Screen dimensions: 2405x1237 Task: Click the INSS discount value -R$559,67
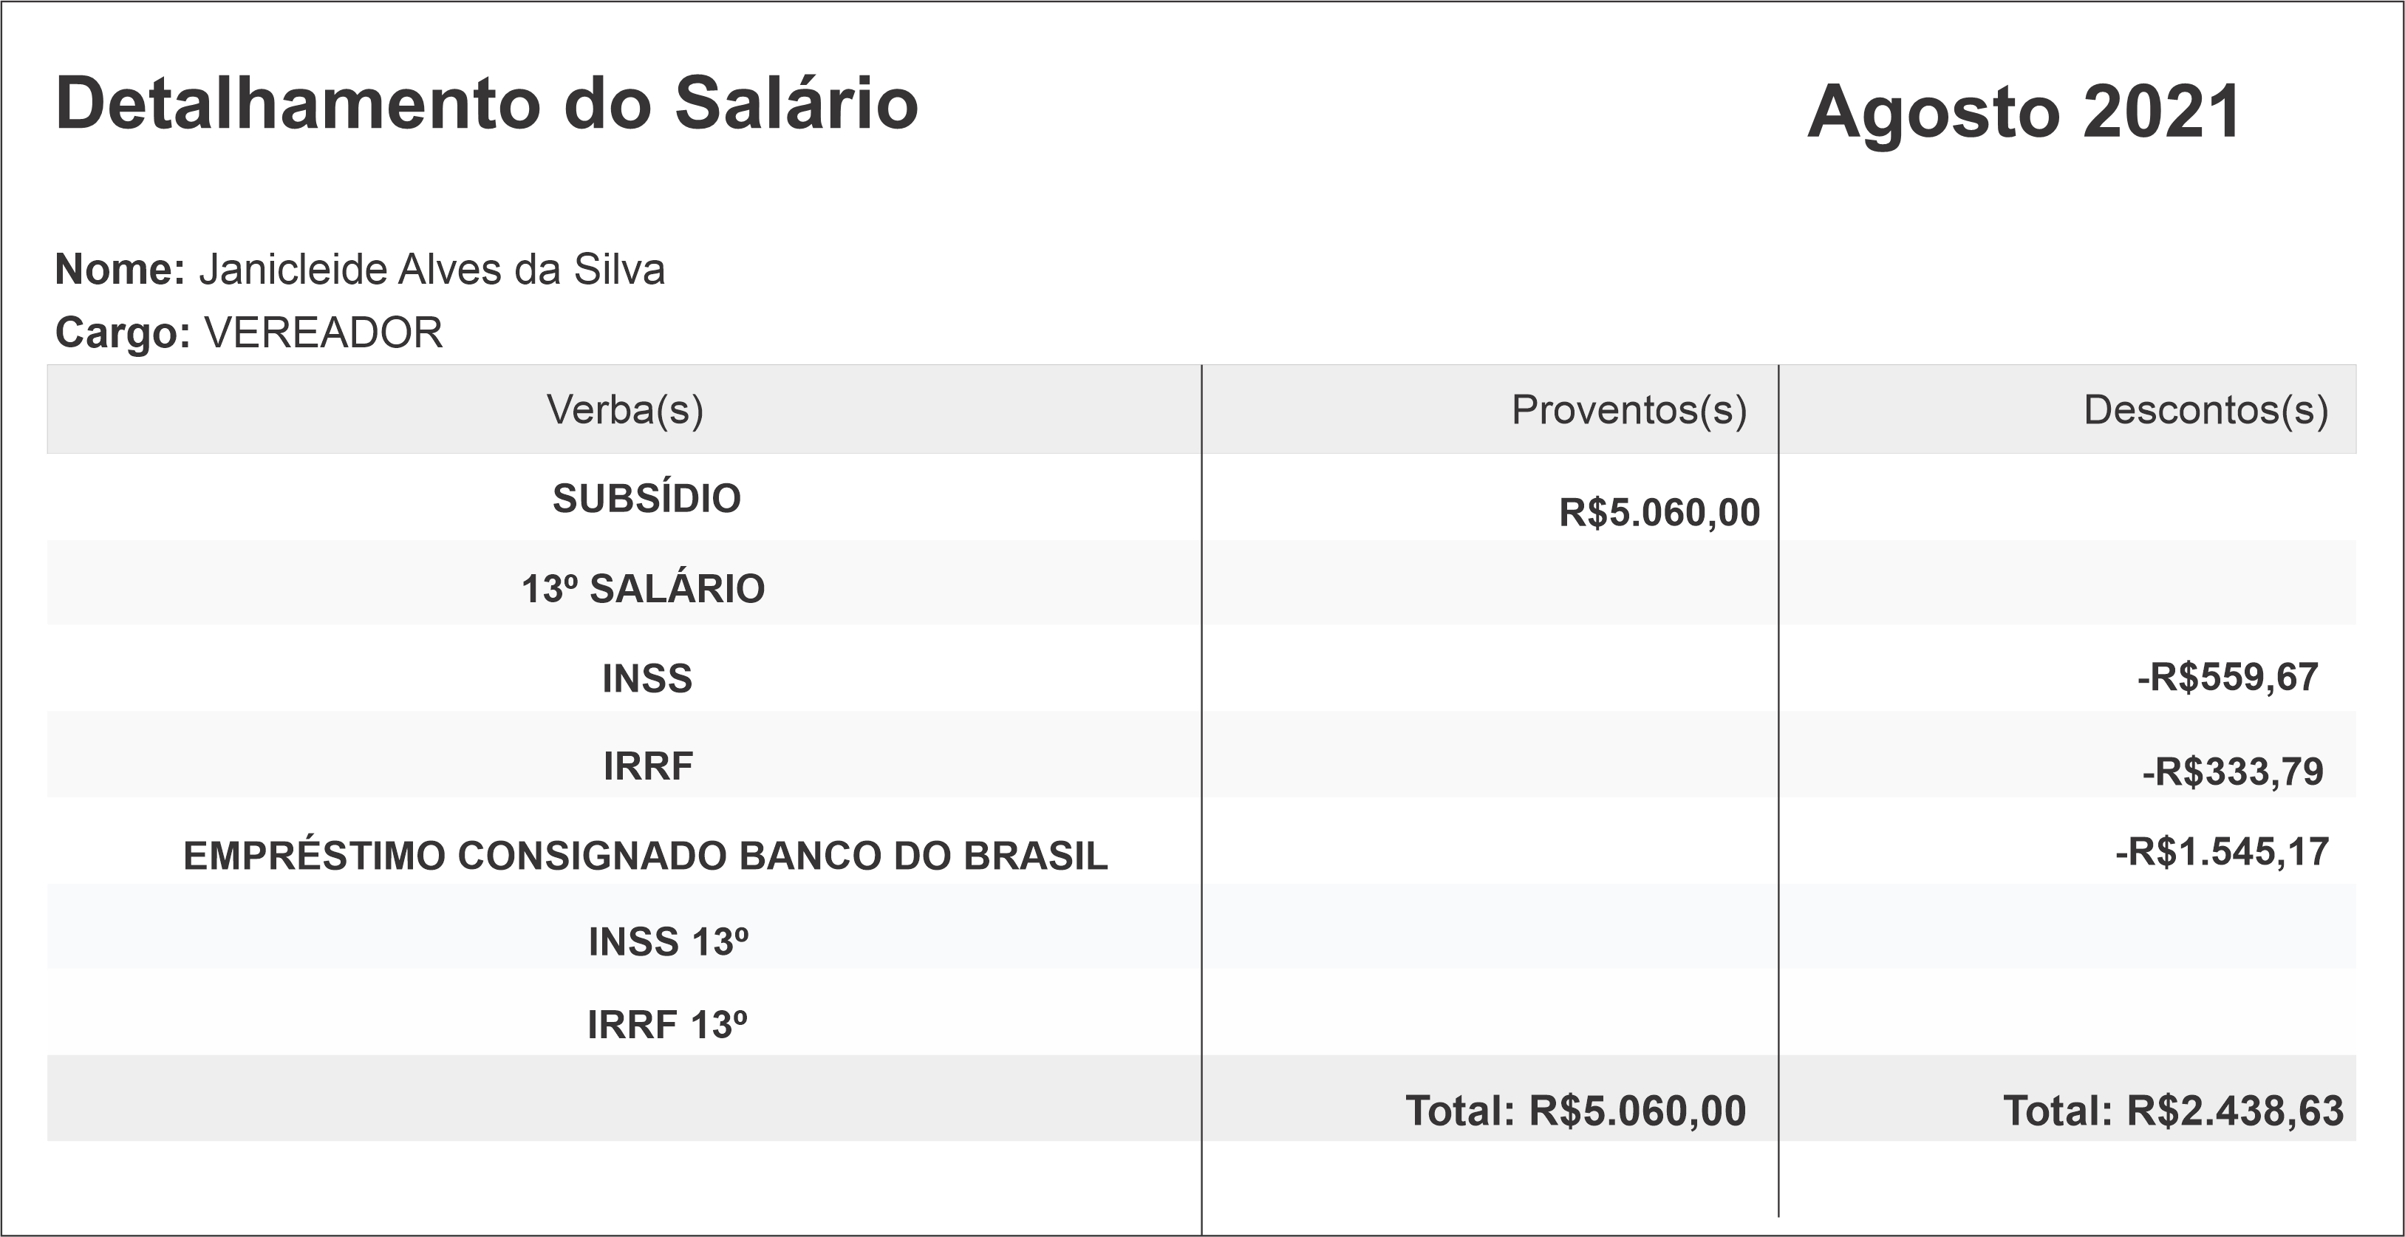2227,677
